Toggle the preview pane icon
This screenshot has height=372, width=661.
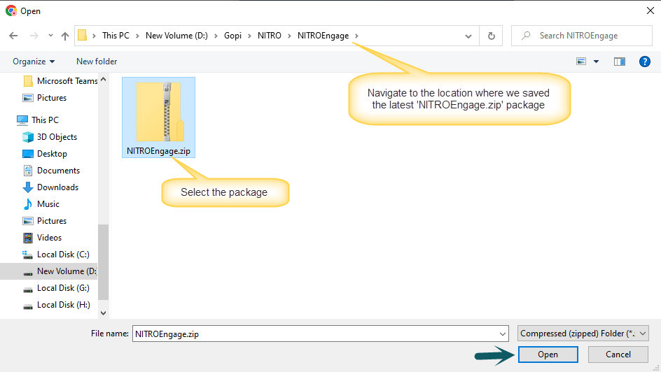[619, 62]
